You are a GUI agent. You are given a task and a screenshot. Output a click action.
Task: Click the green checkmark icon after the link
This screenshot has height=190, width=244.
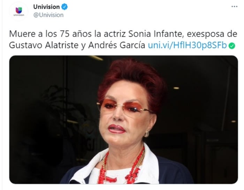(x=232, y=46)
